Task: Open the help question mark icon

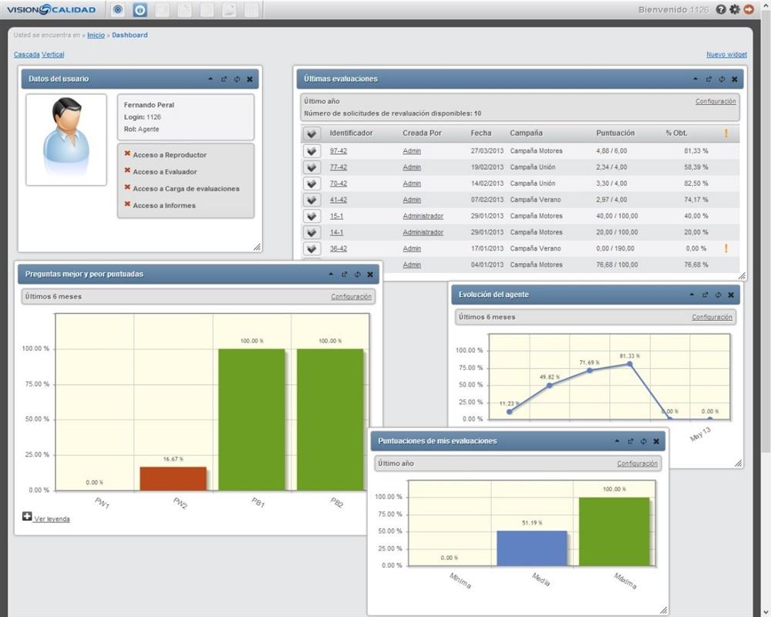Action: [720, 10]
